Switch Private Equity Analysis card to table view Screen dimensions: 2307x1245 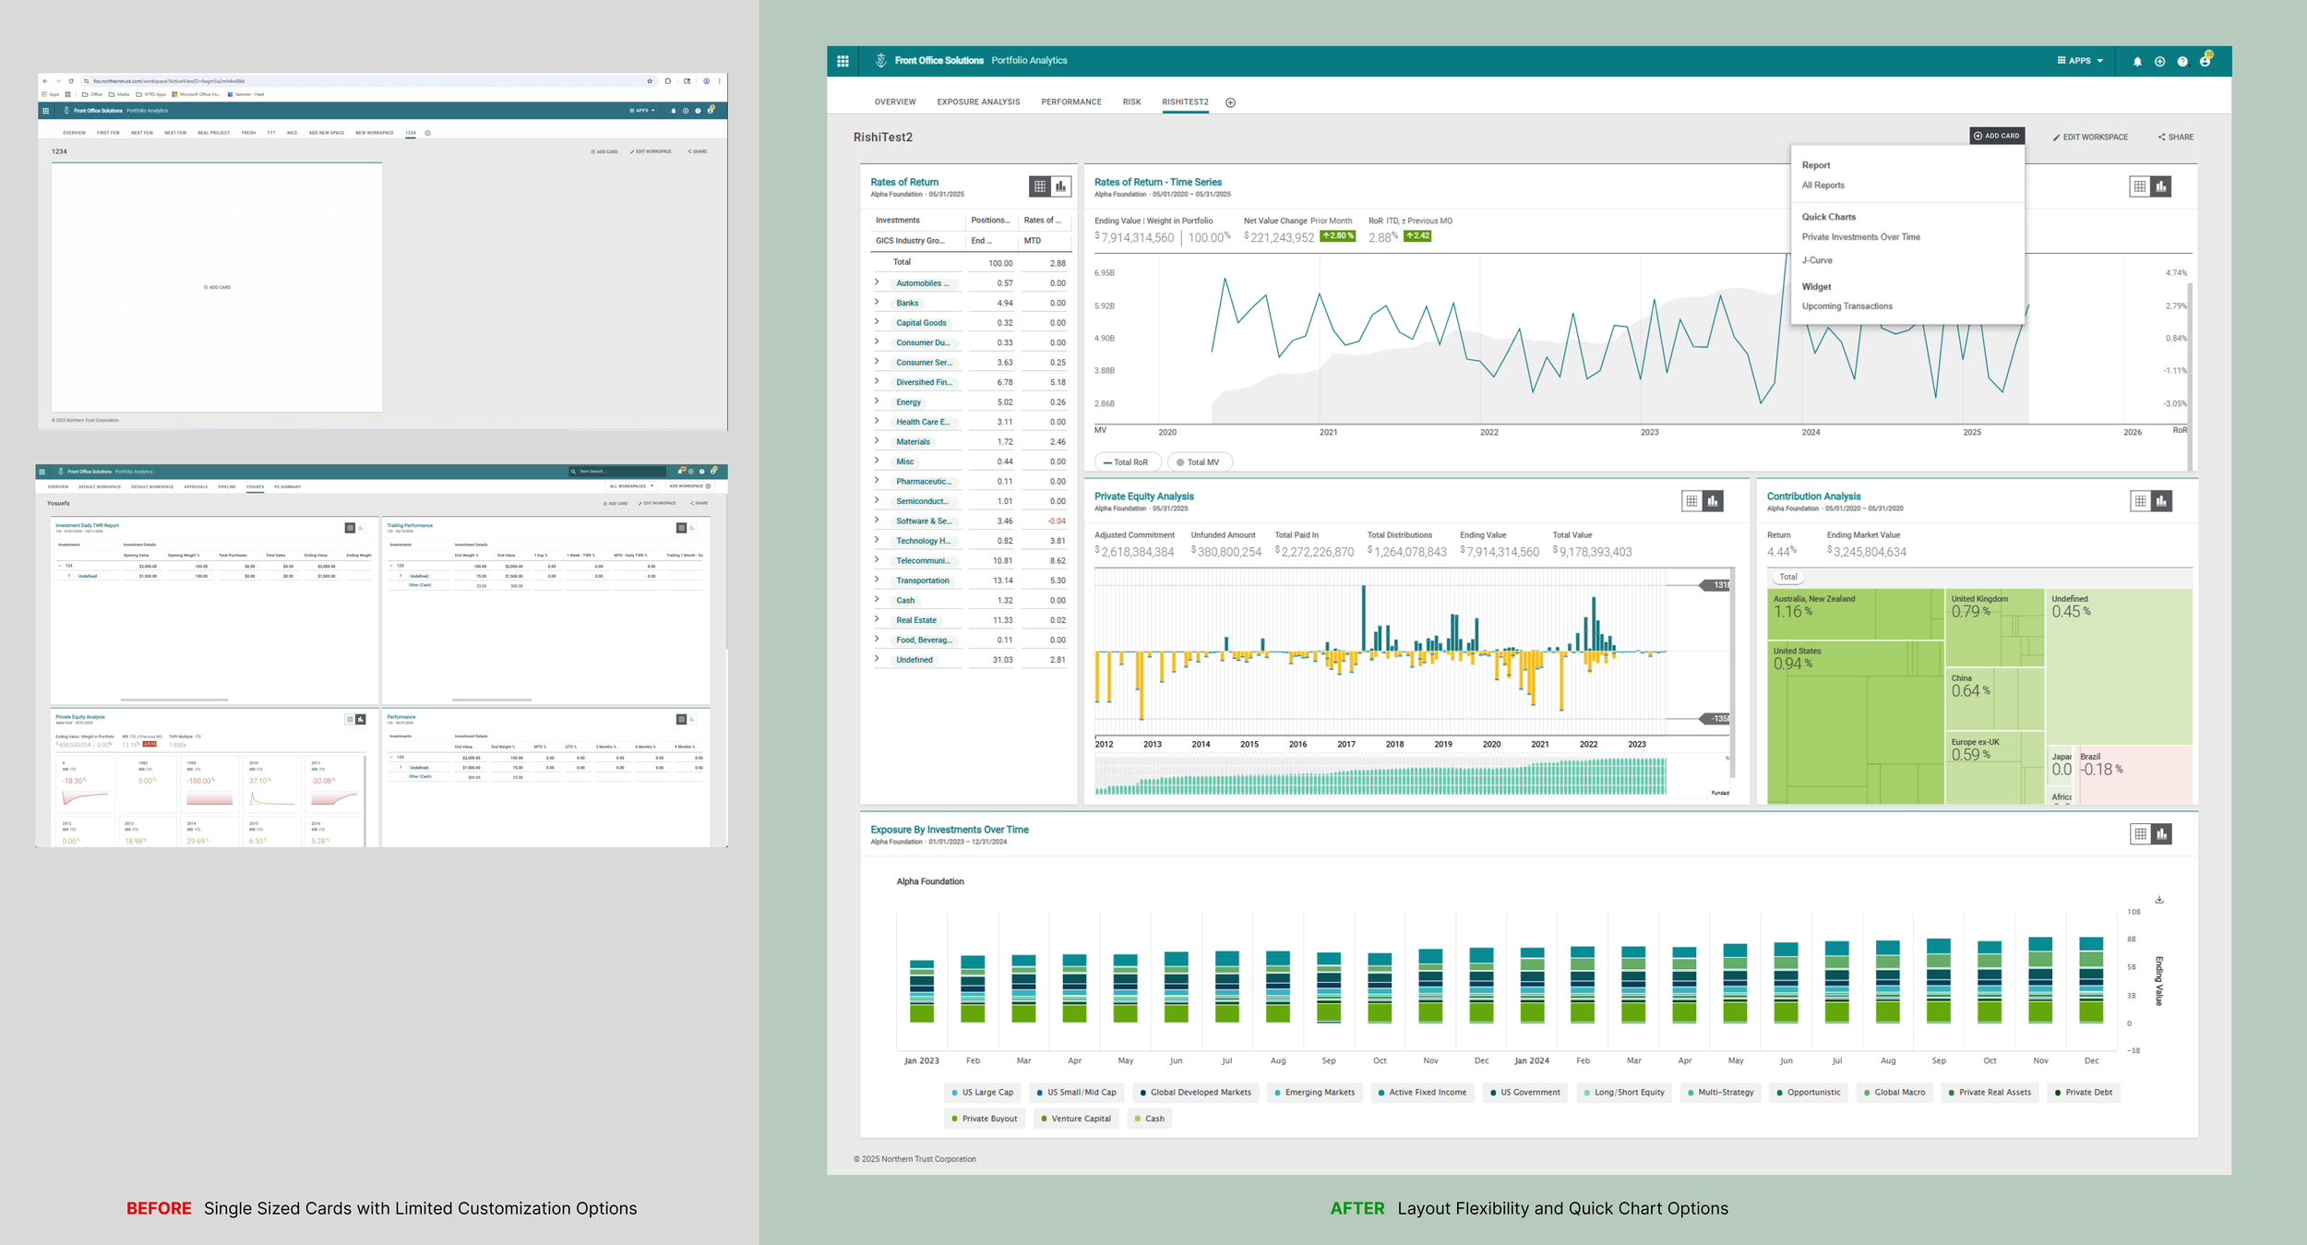pyautogui.click(x=1691, y=501)
